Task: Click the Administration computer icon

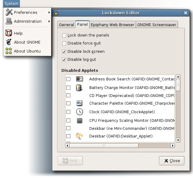Action: [9, 21]
